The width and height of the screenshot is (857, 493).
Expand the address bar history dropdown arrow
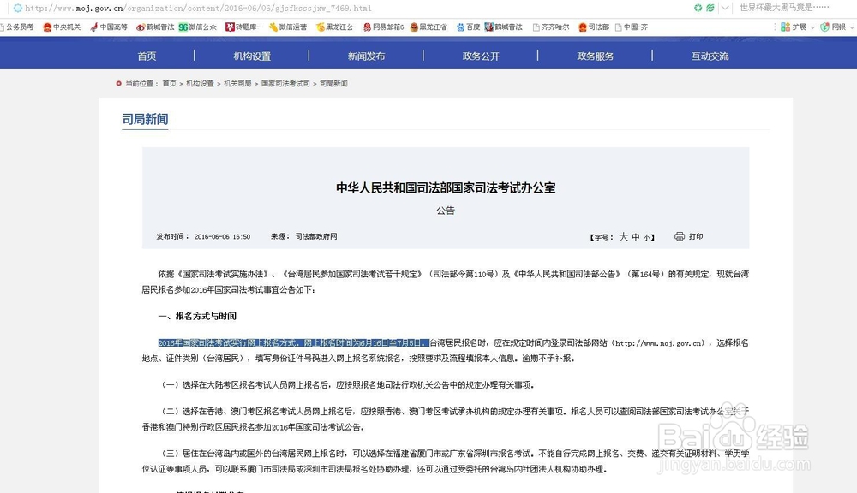[725, 8]
